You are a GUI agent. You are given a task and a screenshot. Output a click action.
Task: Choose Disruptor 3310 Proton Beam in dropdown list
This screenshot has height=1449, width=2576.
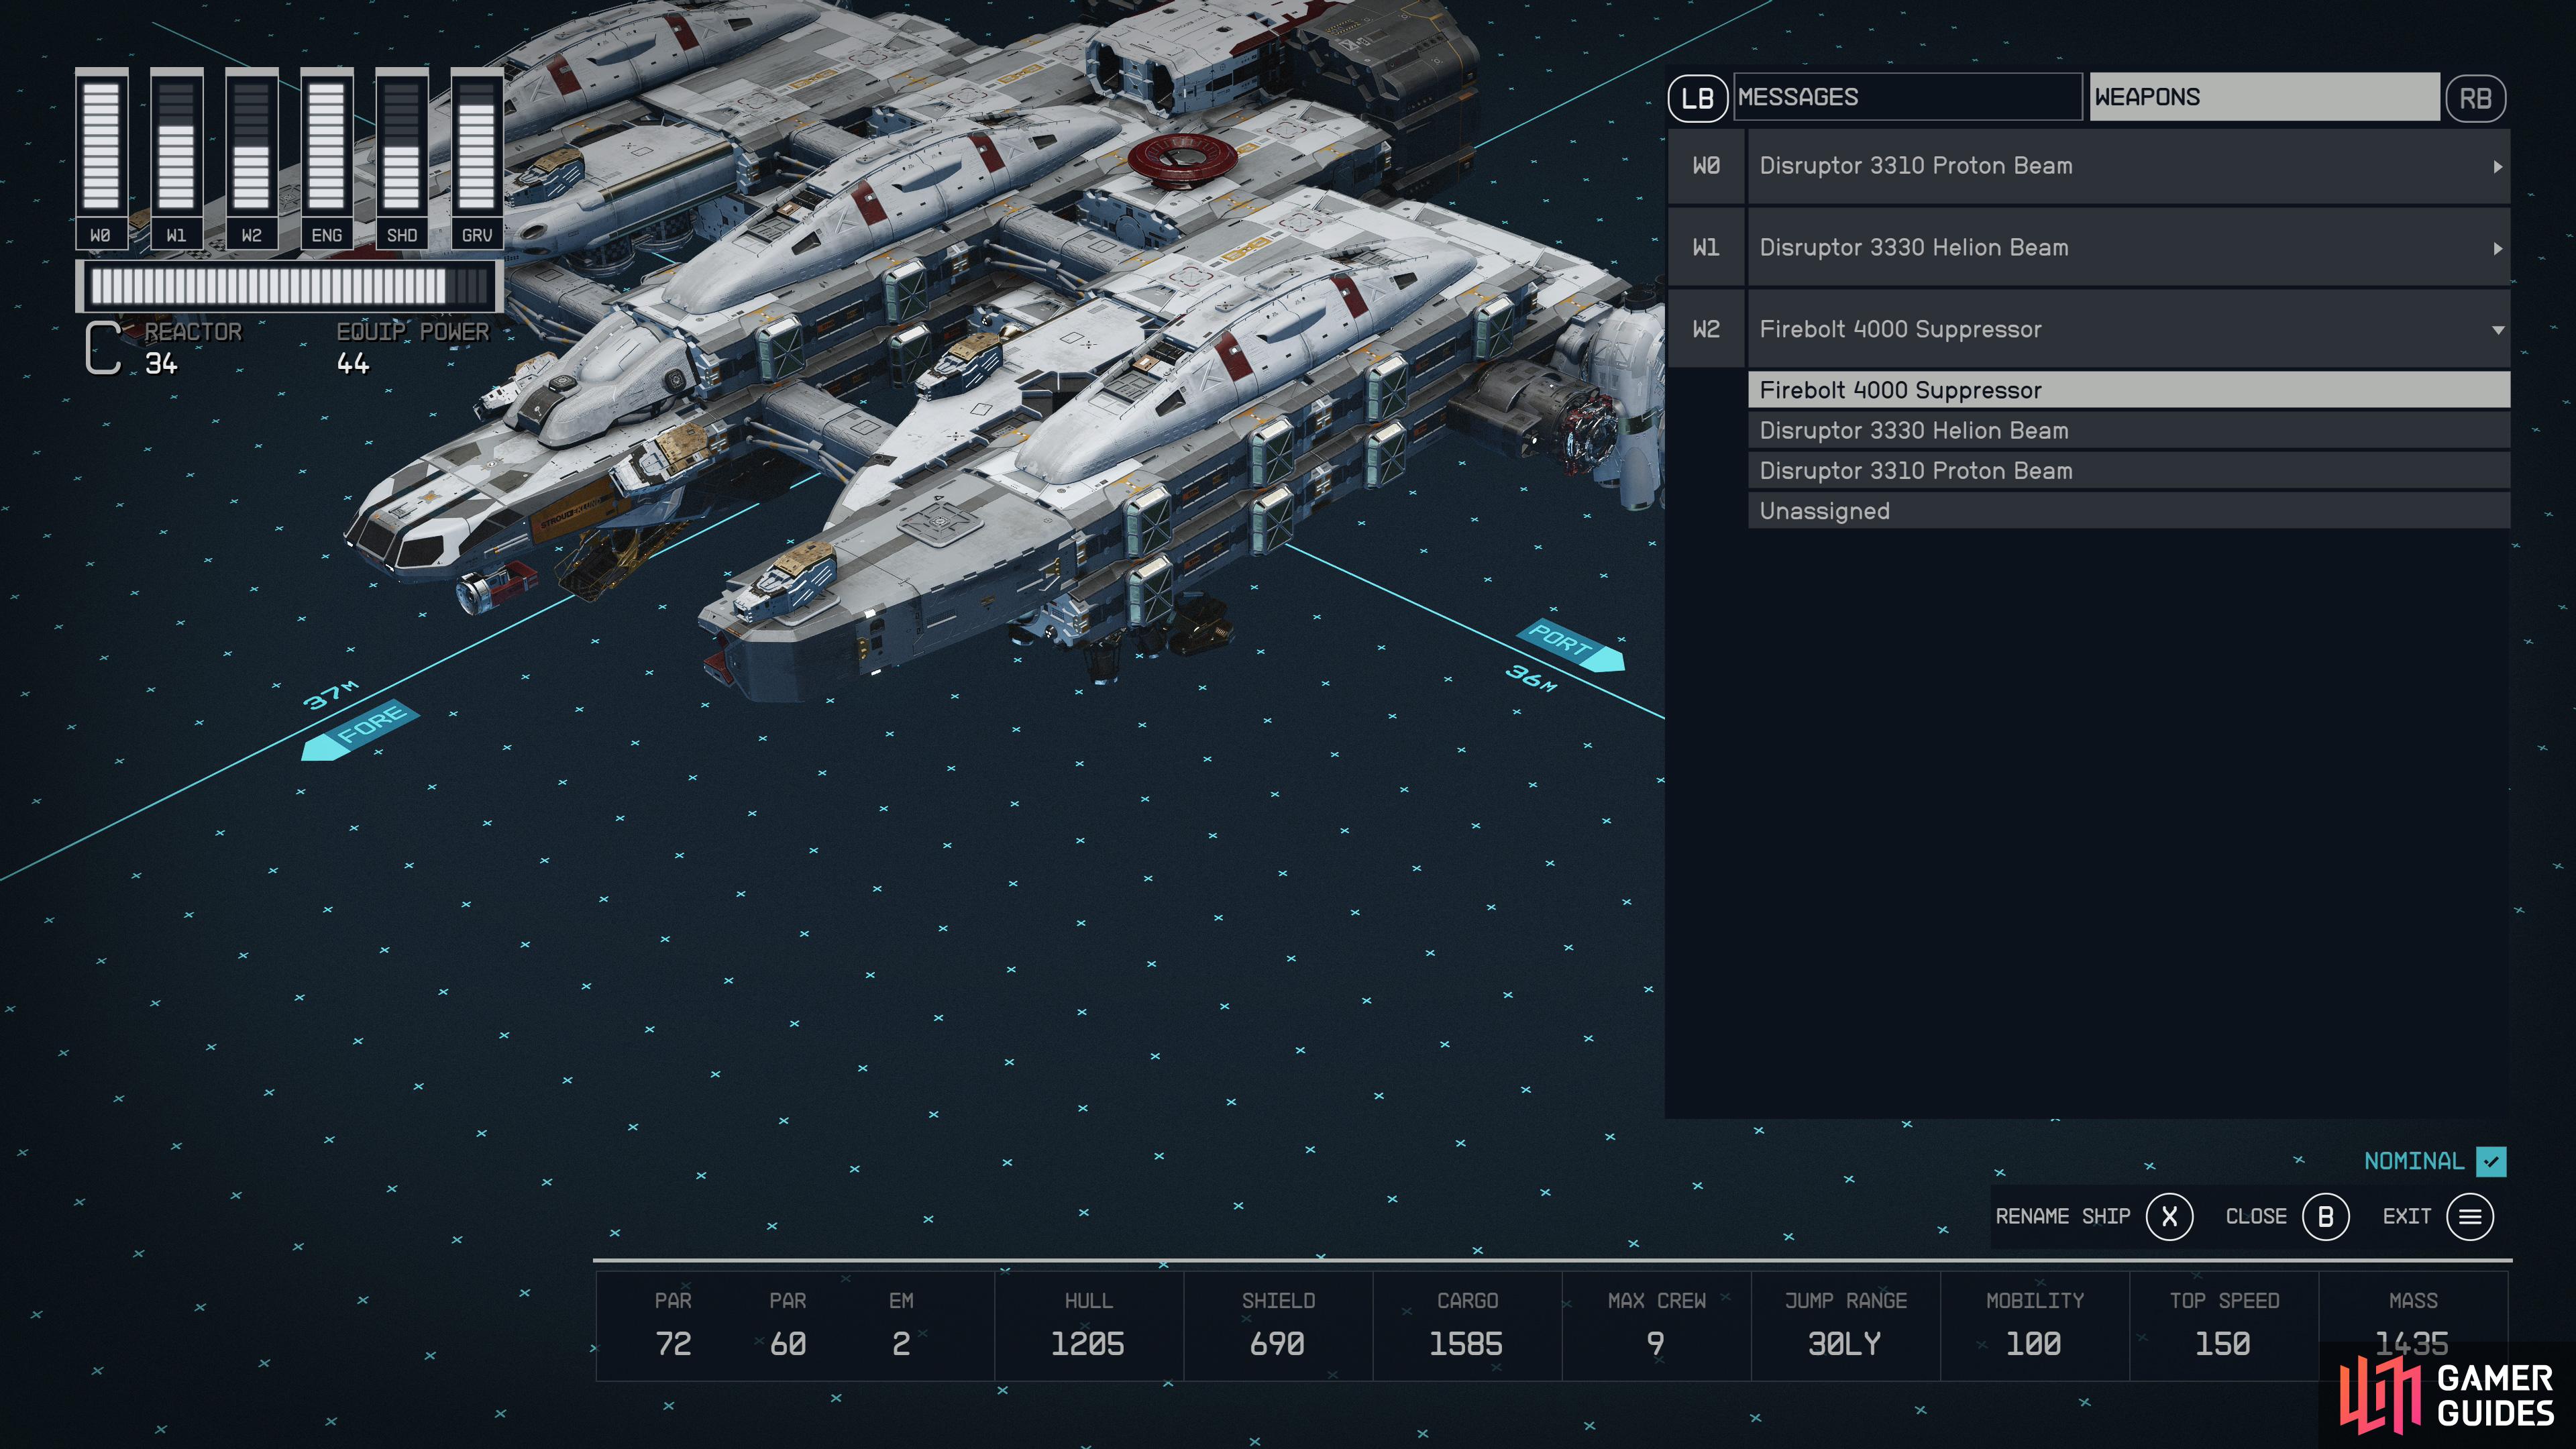click(x=2128, y=470)
